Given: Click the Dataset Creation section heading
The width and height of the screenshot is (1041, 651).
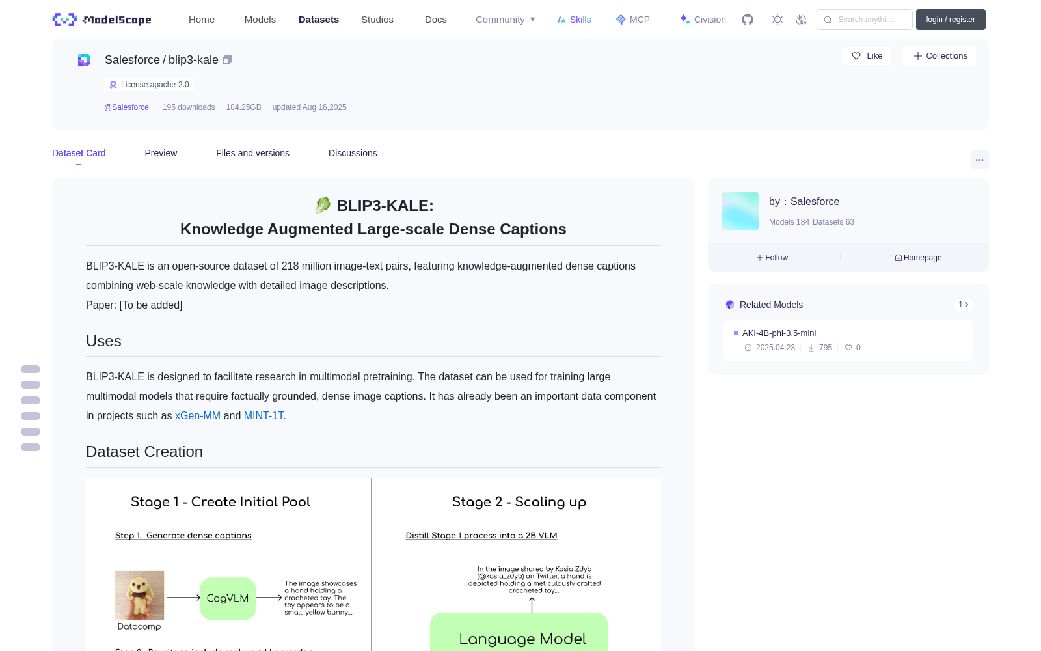Looking at the screenshot, I should (x=144, y=452).
